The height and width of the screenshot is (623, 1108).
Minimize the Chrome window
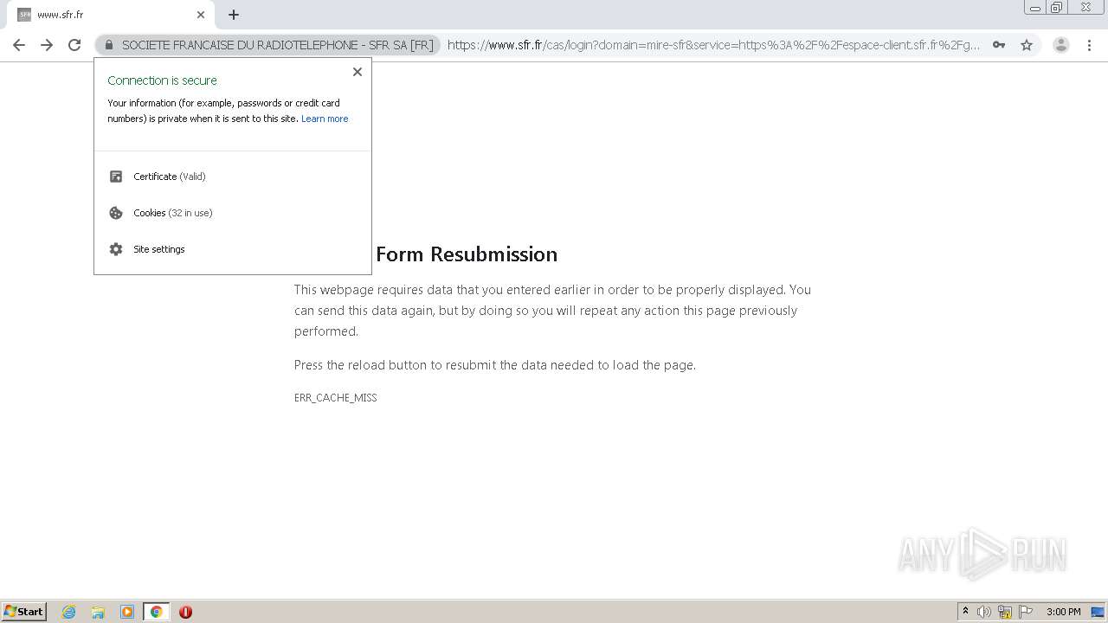1035,8
